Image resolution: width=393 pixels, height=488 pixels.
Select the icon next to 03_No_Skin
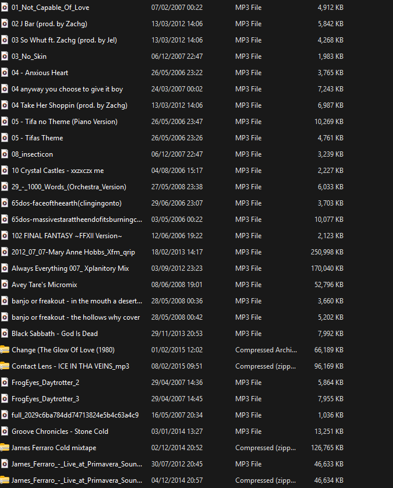click(x=5, y=56)
